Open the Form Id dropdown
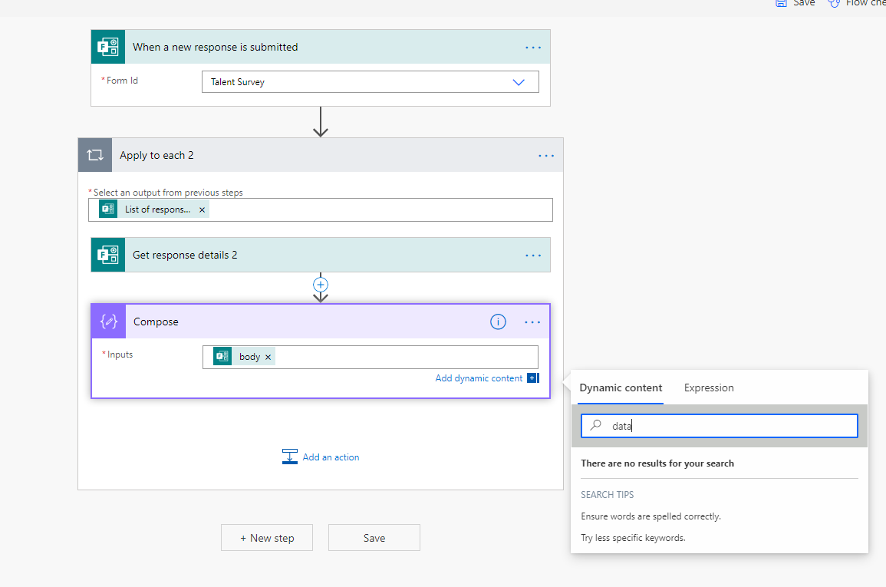 coord(519,81)
